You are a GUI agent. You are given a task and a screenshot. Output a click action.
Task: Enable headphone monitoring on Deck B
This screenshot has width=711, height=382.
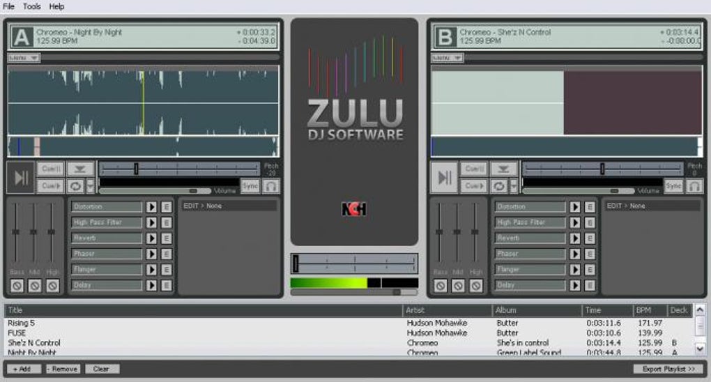[x=694, y=186]
